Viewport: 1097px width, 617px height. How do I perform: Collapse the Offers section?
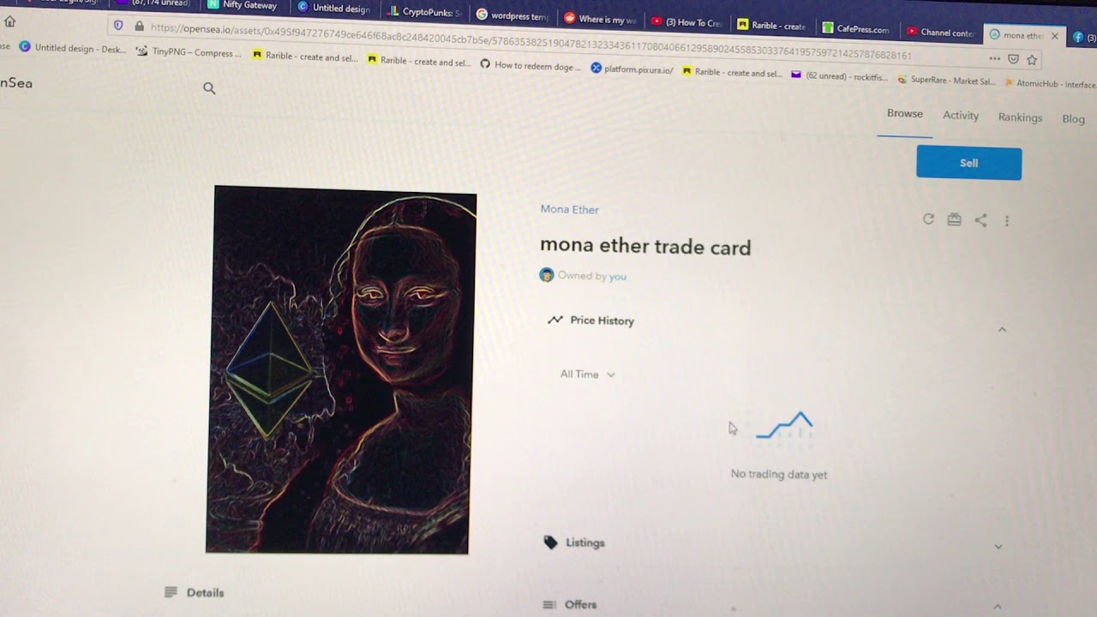pyautogui.click(x=997, y=607)
